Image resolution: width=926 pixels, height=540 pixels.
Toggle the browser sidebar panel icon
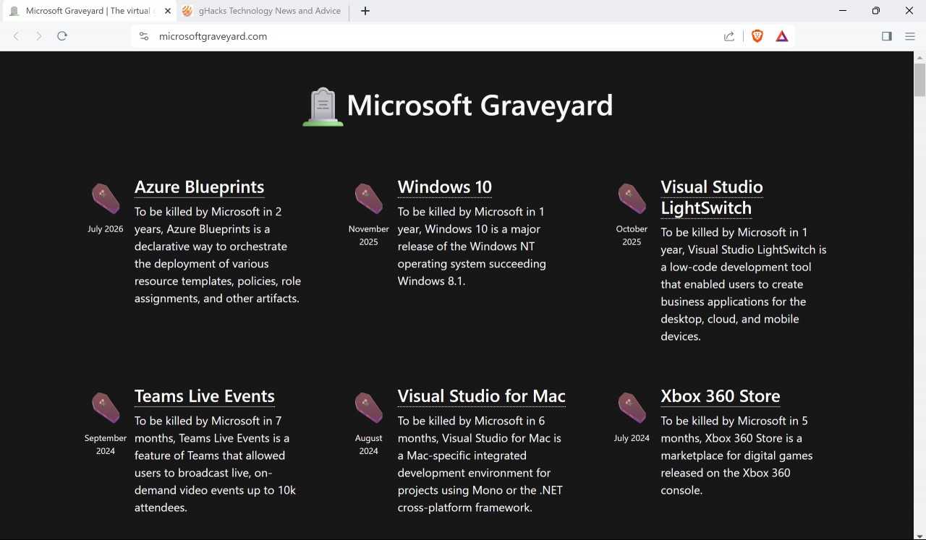click(x=887, y=36)
